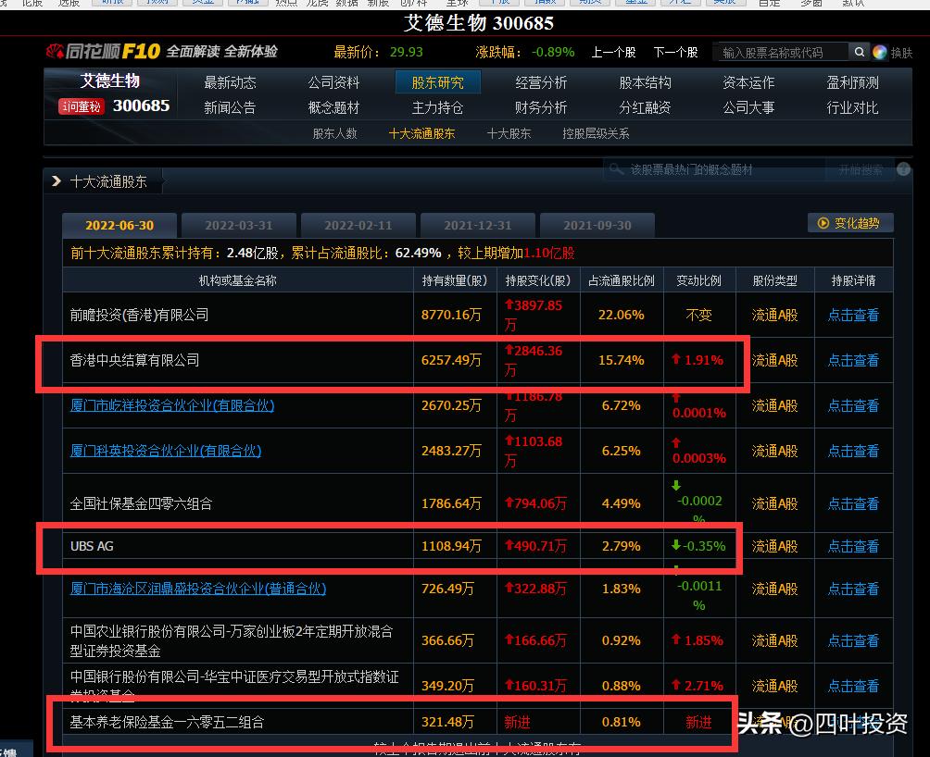Select the 2021-09-30 date tab
Screen dimensions: 930x757
[597, 225]
